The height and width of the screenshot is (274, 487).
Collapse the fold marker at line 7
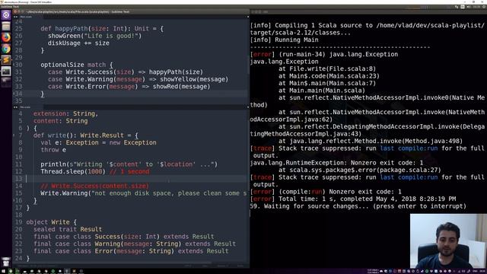pyautogui.click(x=14, y=135)
